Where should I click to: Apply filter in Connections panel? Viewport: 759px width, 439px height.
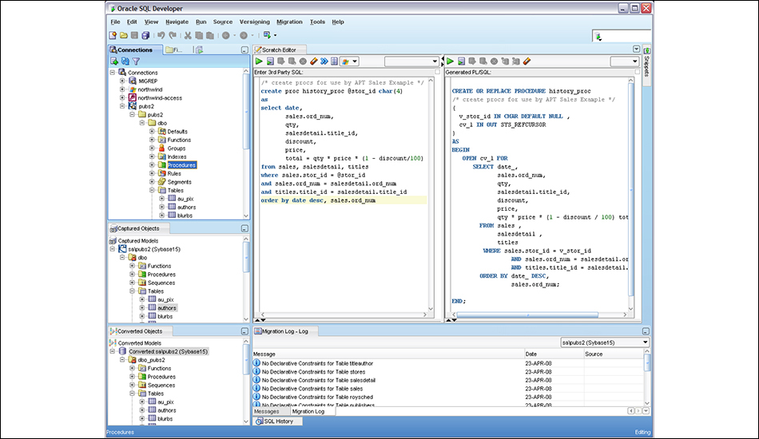point(136,61)
